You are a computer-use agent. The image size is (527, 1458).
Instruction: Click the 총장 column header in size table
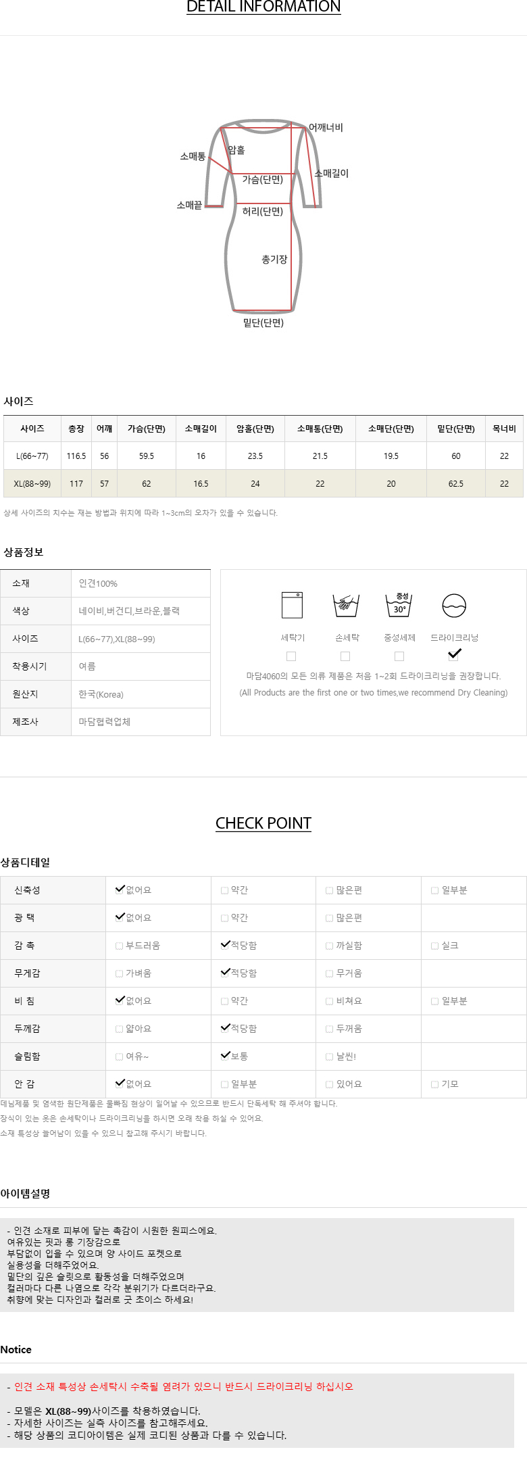(x=76, y=429)
